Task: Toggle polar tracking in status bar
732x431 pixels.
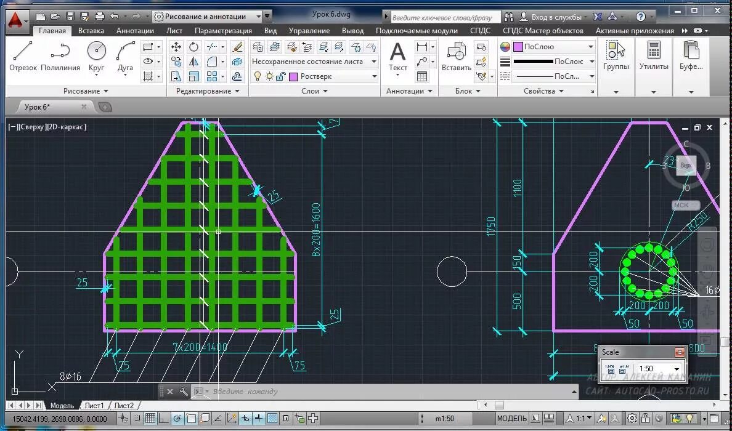Action: 177,419
